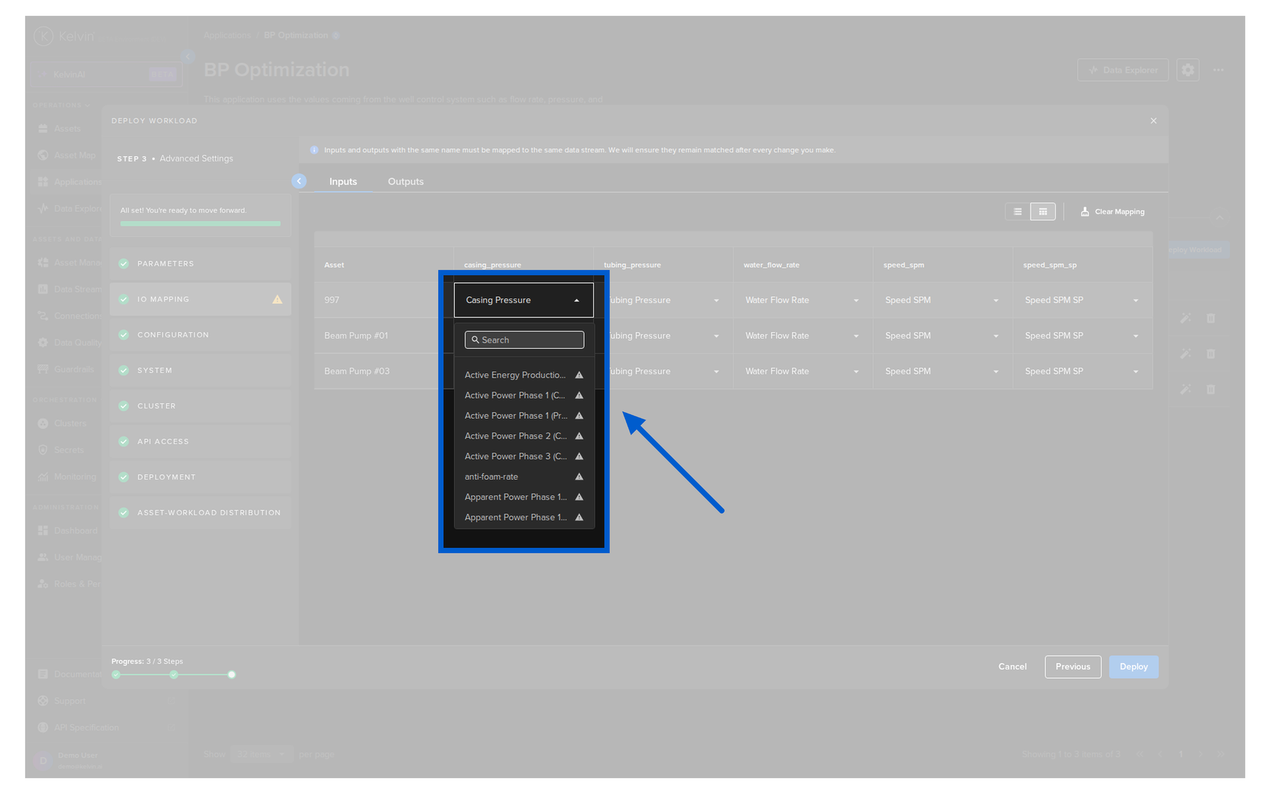The height and width of the screenshot is (794, 1271).
Task: Click warning icon beside anti-foam-rate option
Action: (579, 477)
